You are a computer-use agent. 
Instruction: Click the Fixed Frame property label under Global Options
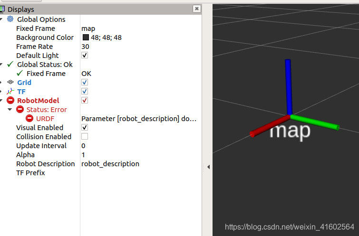click(36, 28)
